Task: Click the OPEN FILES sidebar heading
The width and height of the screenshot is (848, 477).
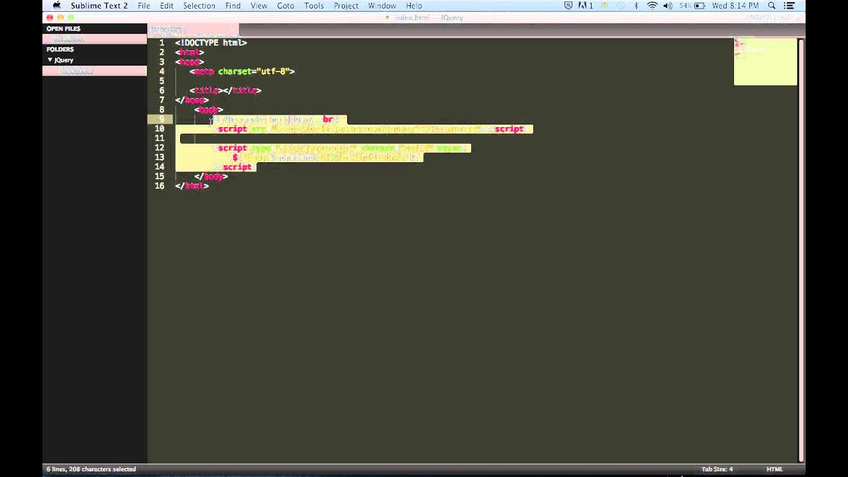Action: 64,28
